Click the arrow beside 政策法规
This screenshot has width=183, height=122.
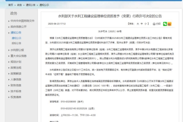coord(9,68)
